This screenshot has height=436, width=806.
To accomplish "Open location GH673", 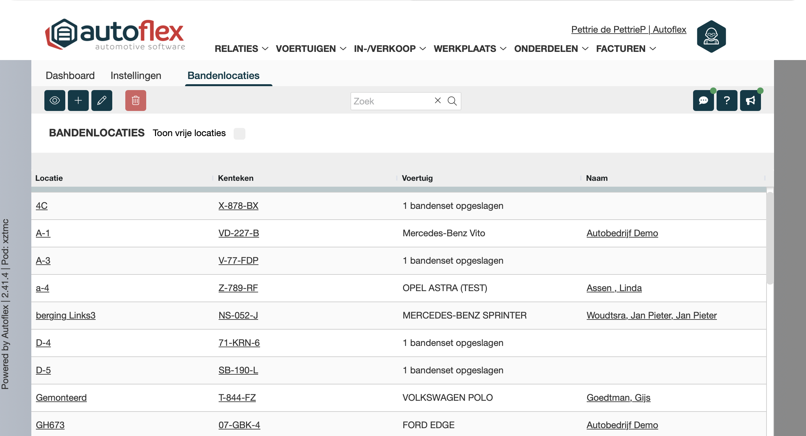I will (50, 425).
